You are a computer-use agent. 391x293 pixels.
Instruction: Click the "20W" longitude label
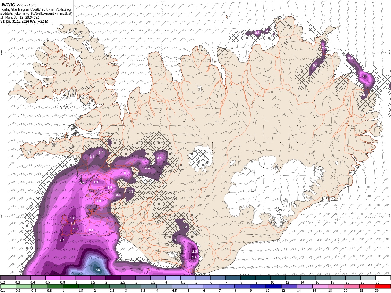point(163,2)
